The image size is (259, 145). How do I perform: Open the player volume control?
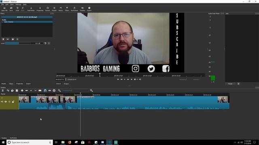click(140, 79)
